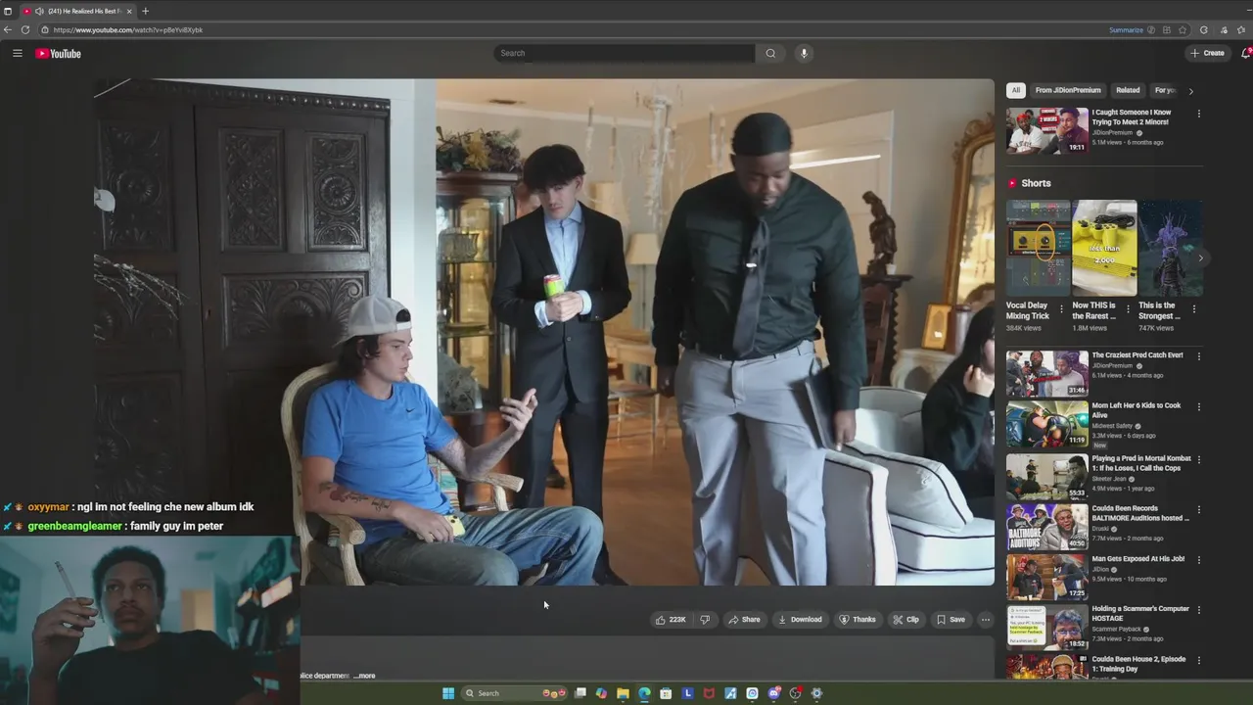Open options for 'Holding a Scammer's Computer' video

tap(1198, 610)
